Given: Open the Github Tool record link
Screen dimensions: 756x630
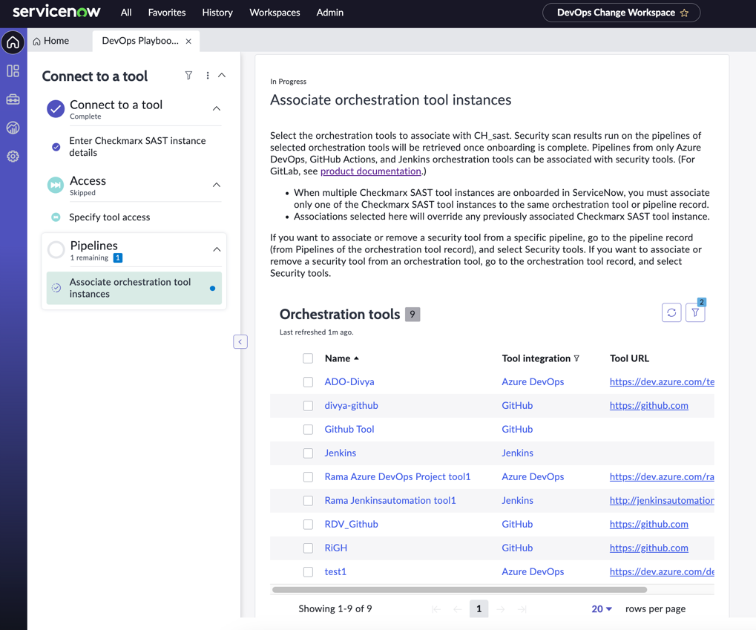Looking at the screenshot, I should coord(349,429).
